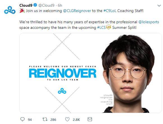Open the Cloud9 display name
Viewport: 163px width, 124px height.
tap(26, 5)
